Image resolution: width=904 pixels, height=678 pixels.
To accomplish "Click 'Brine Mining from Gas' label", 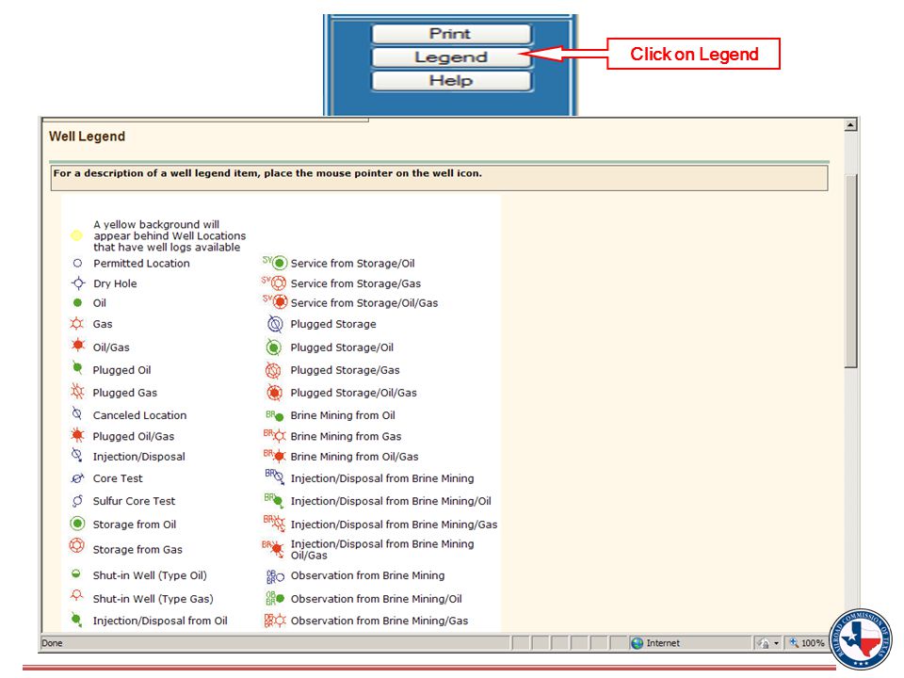I will [x=346, y=436].
